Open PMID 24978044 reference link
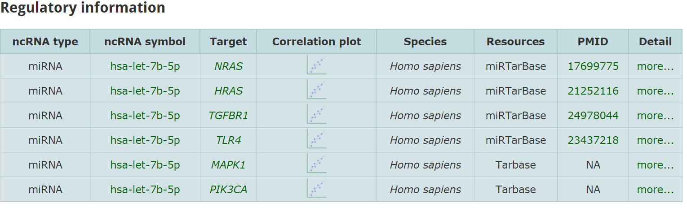 pyautogui.click(x=593, y=116)
